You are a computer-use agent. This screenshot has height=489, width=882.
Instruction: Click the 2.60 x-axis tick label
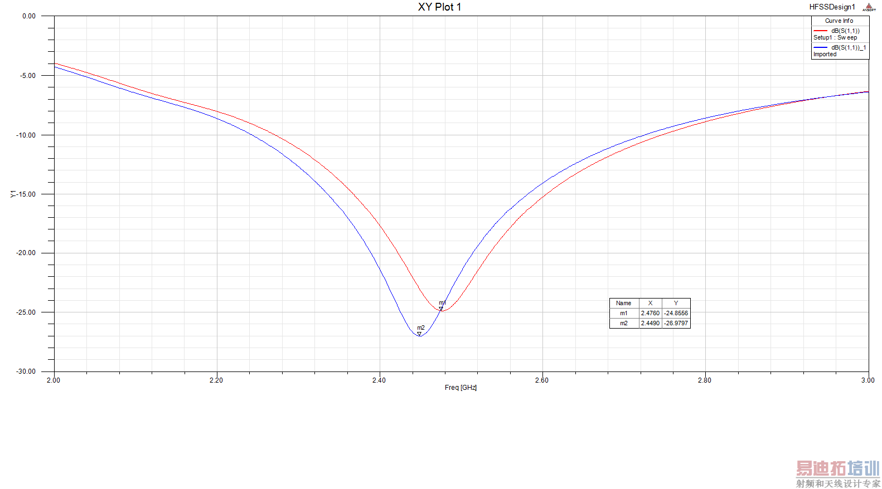click(x=542, y=380)
